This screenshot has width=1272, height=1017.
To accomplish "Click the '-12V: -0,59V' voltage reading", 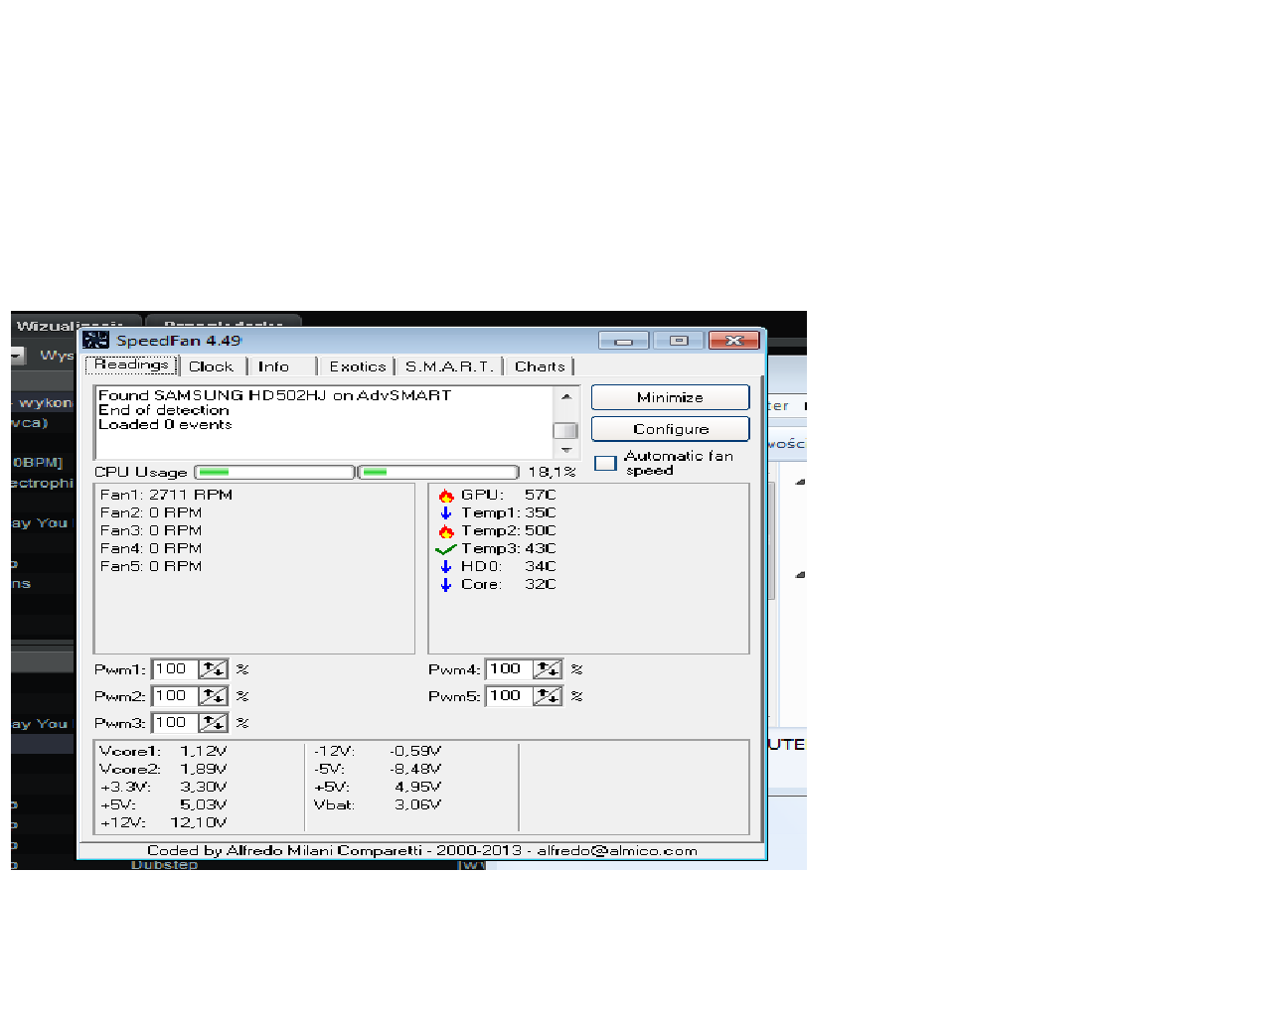I will click(x=378, y=751).
